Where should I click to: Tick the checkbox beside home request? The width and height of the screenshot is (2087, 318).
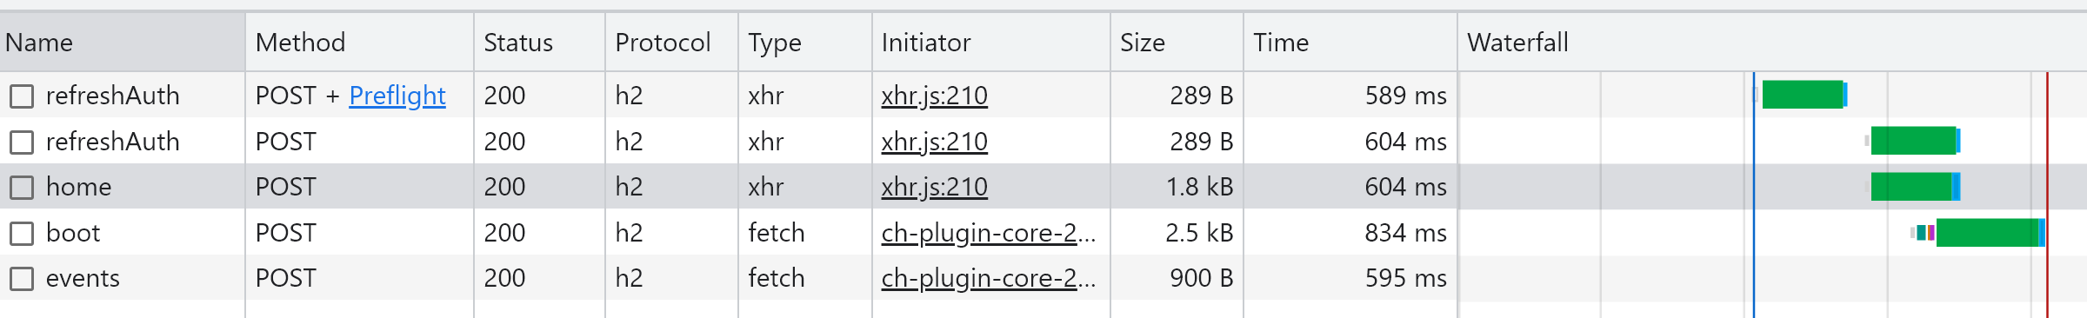22,187
